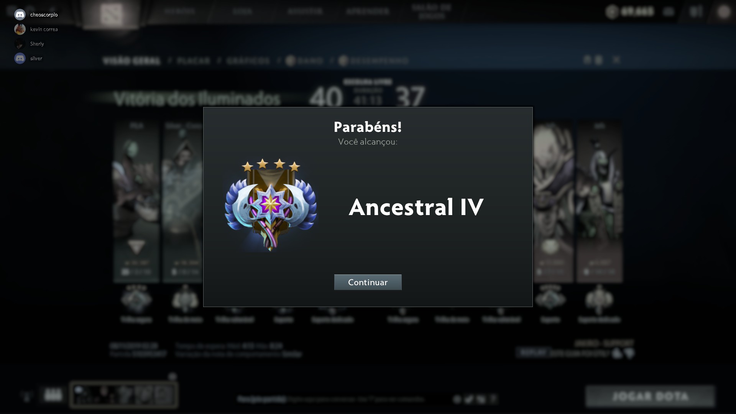The image size is (736, 414).
Task: Click the Dota 2 logo at top
Action: (x=112, y=15)
